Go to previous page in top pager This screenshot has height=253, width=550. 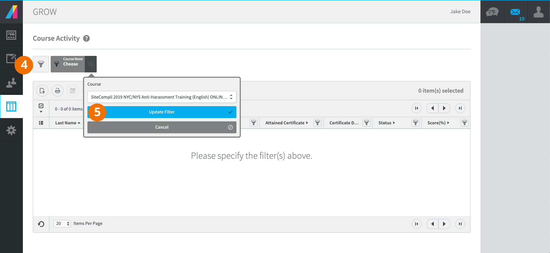[x=432, y=108]
